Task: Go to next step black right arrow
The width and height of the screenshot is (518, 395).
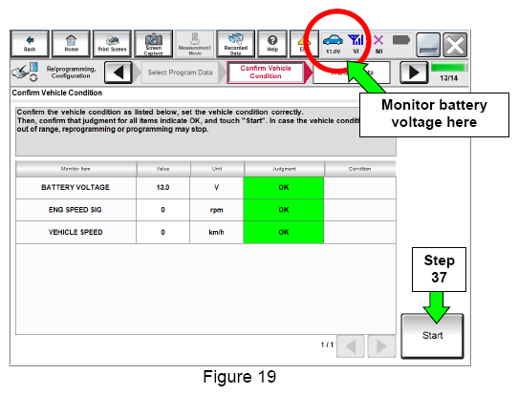Action: (414, 73)
